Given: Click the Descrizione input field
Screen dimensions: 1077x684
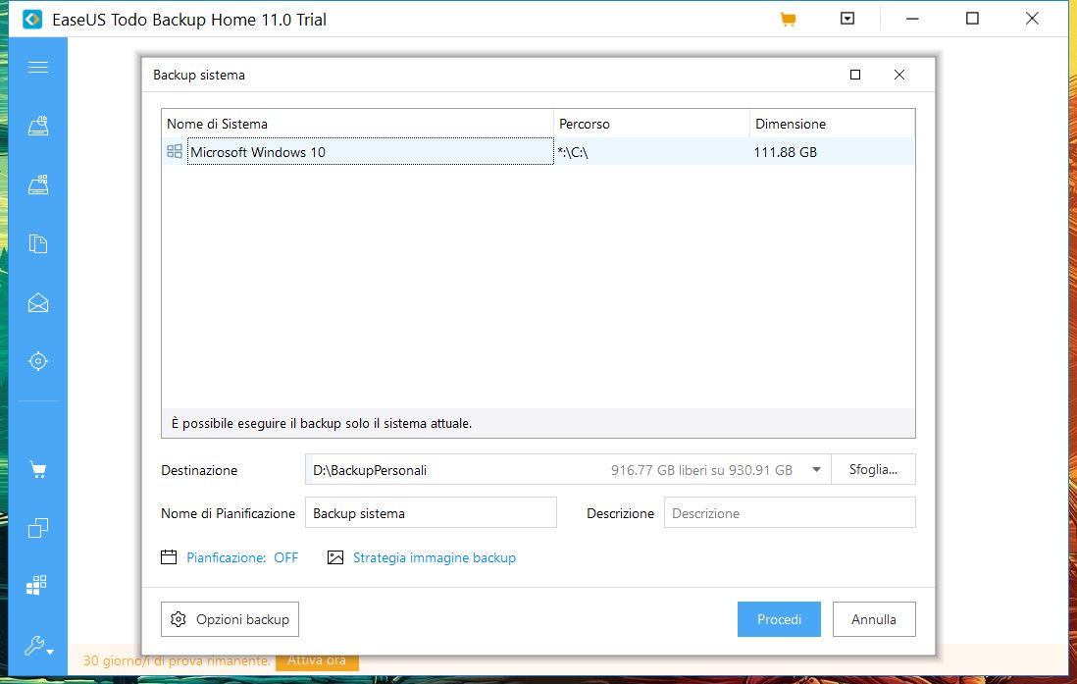Looking at the screenshot, I should 790,513.
